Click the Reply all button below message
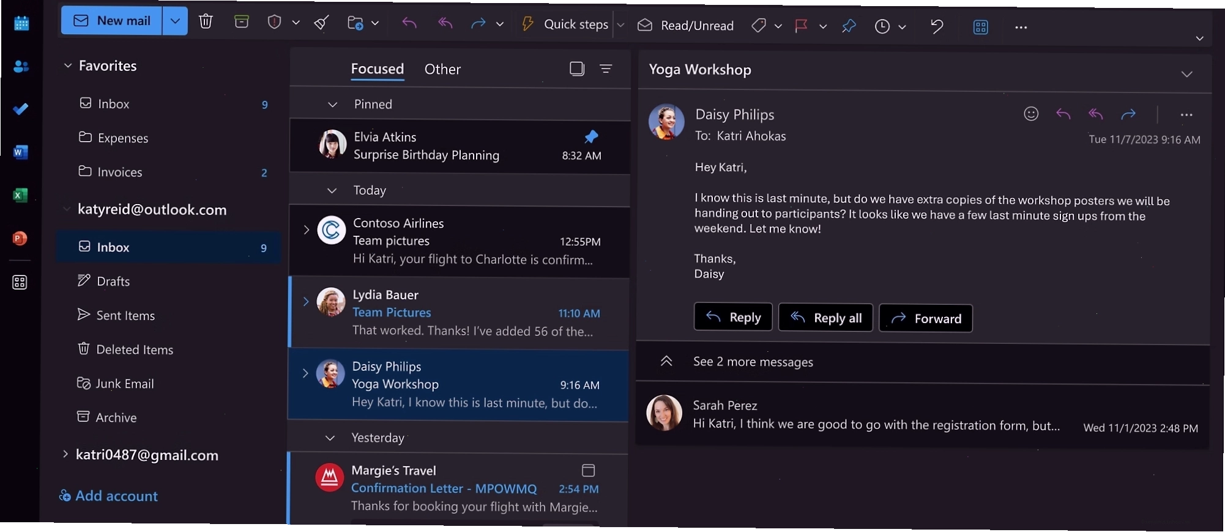1225x532 pixels. 825,318
